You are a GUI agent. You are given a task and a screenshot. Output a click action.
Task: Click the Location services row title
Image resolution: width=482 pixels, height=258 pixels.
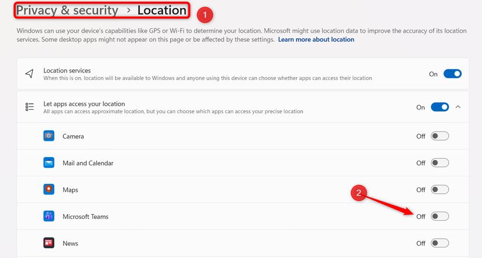(x=67, y=71)
